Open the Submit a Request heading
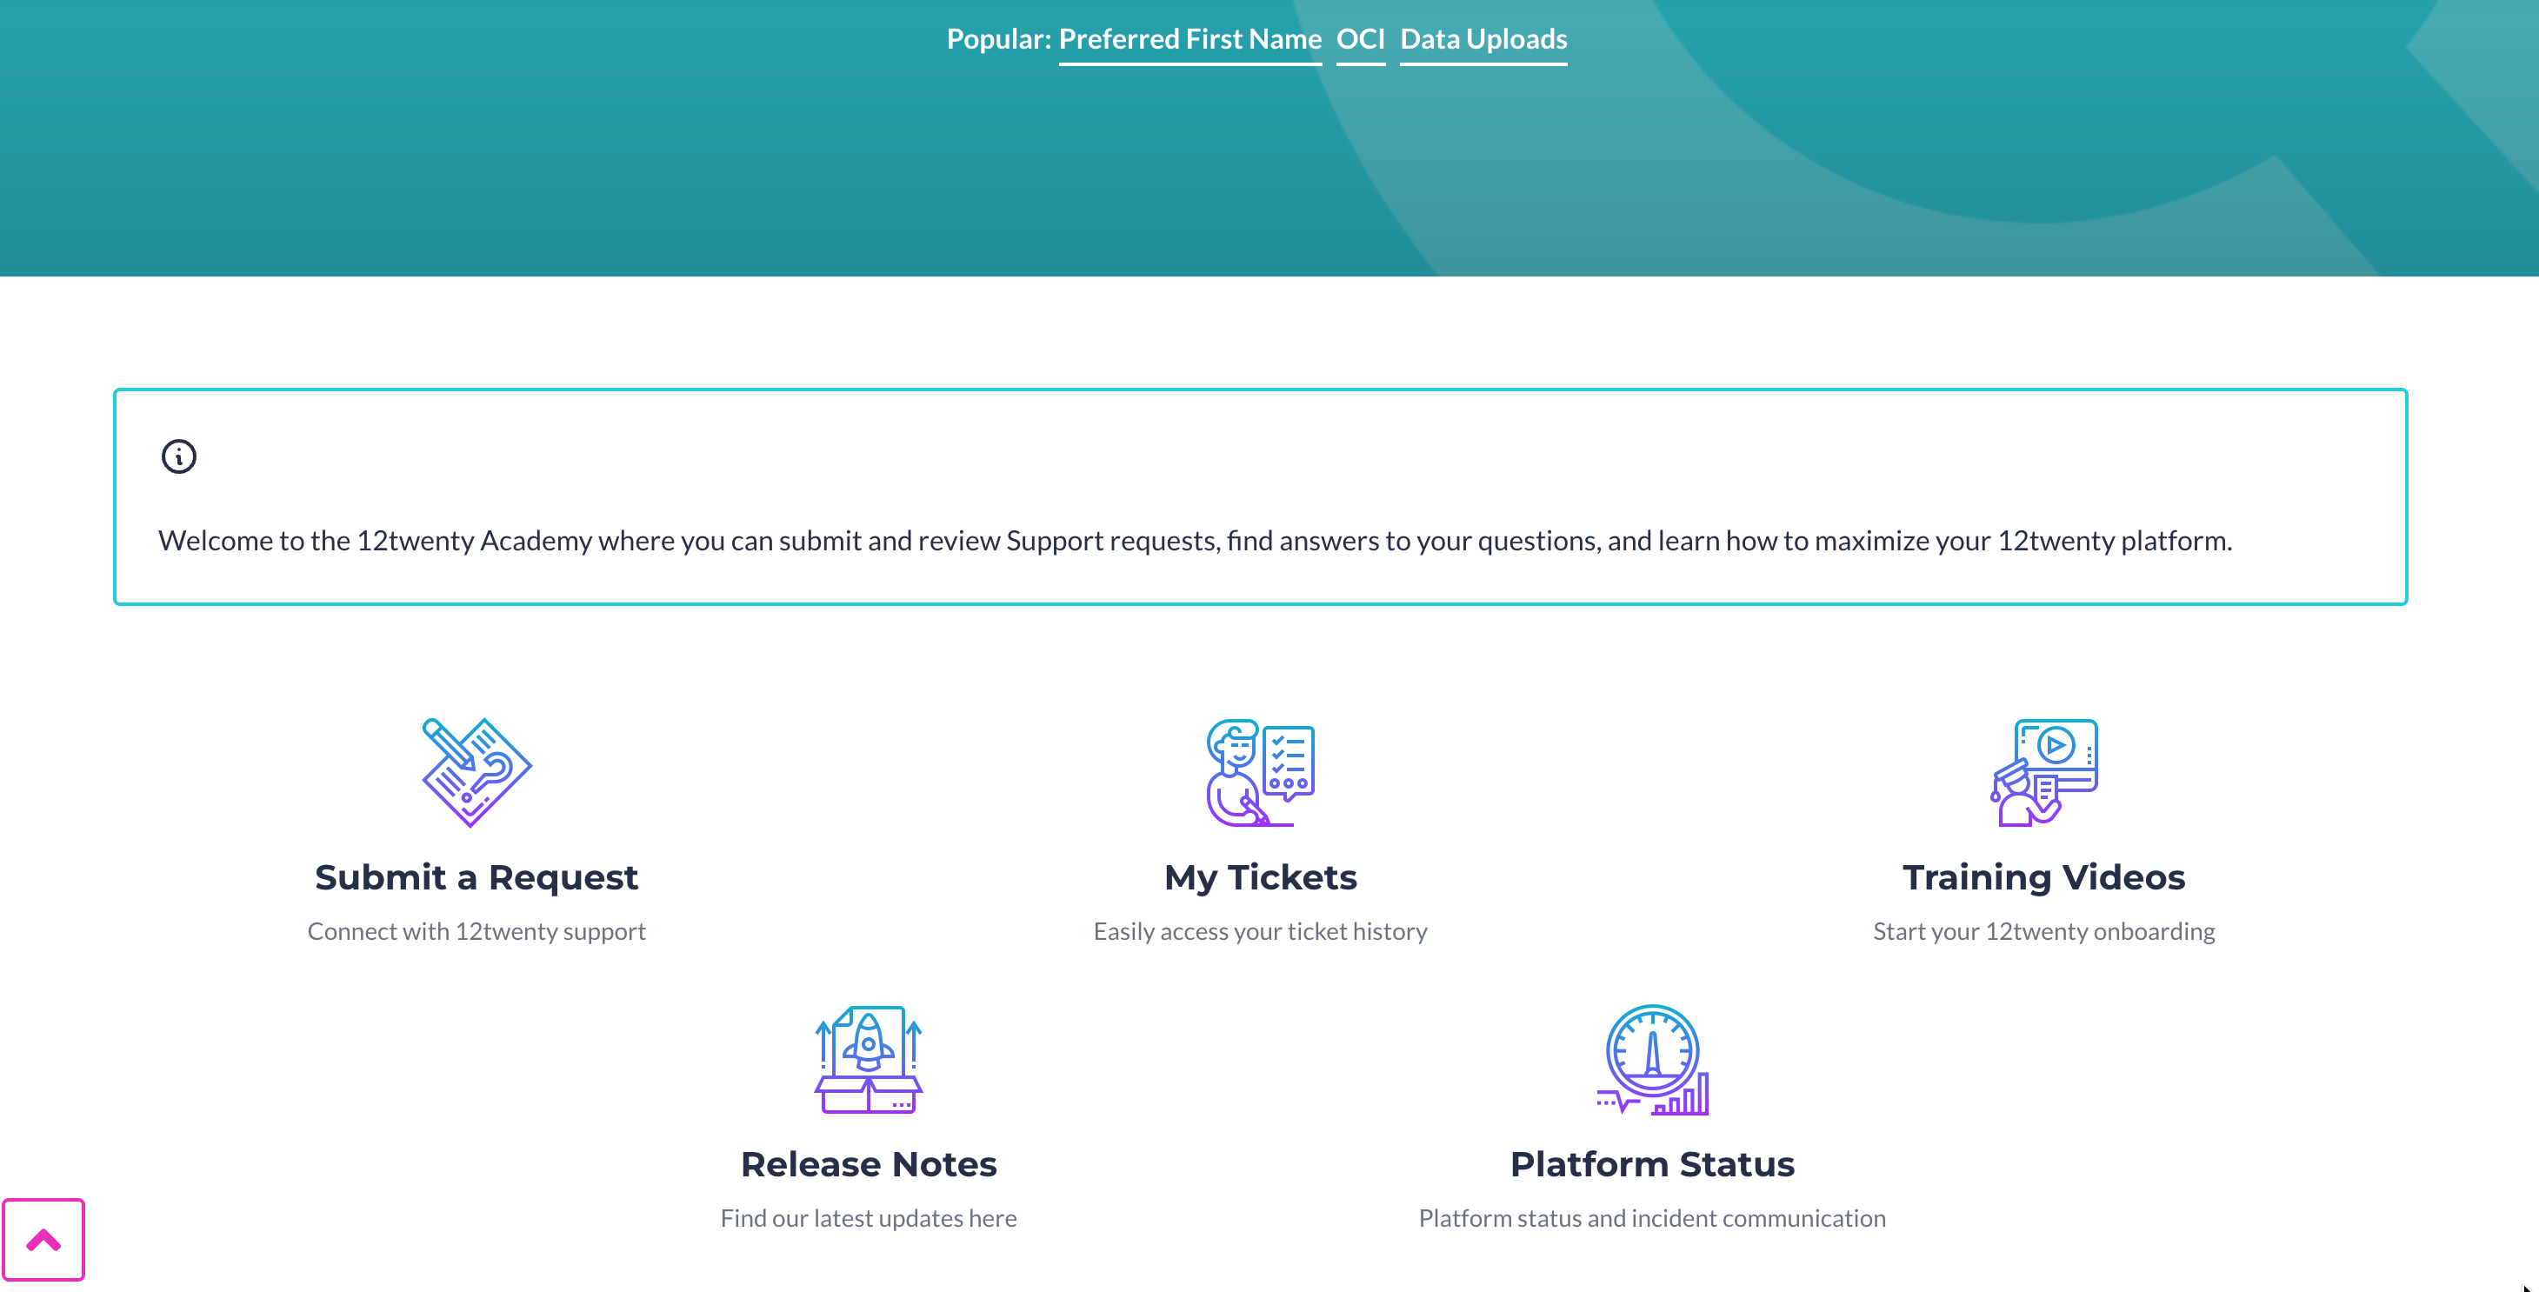 coord(476,877)
